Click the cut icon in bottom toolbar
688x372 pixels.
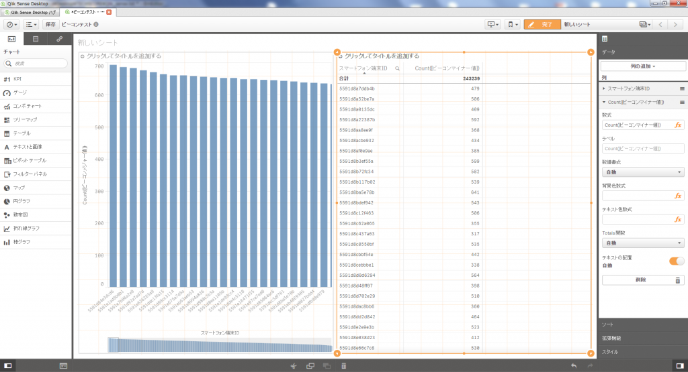[293, 366]
